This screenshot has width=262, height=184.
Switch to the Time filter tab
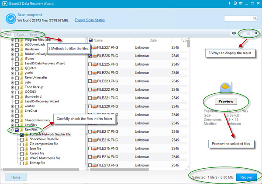click(33, 34)
